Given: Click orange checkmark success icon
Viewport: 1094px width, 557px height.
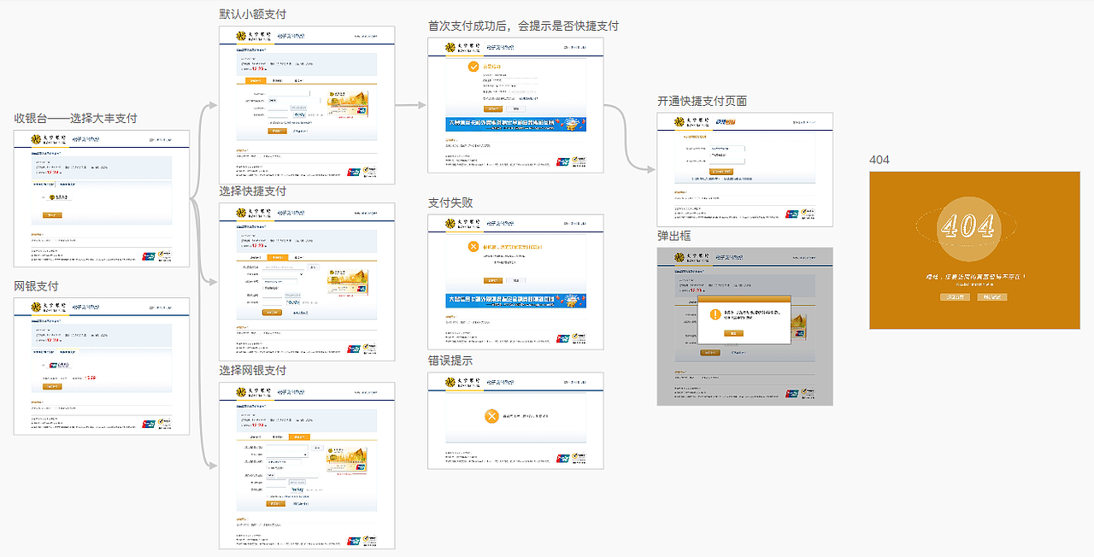Looking at the screenshot, I should click(473, 67).
